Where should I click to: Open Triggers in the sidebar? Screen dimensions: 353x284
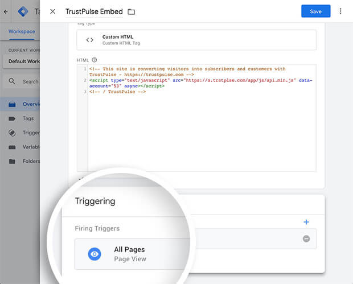pyautogui.click(x=20, y=133)
